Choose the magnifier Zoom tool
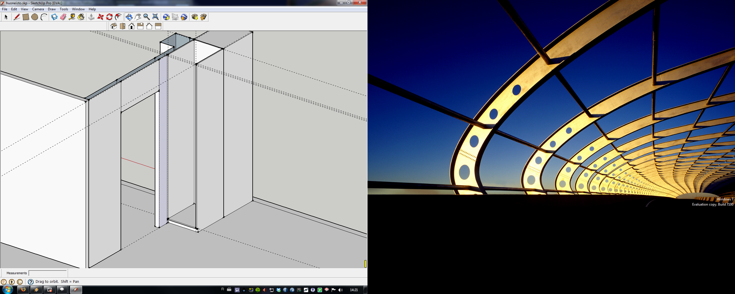 (146, 17)
